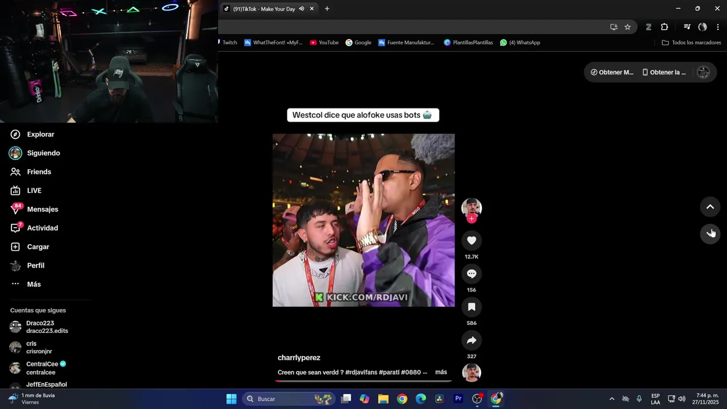Open File Explorer from the taskbar
The image size is (727, 409).
[x=383, y=399]
